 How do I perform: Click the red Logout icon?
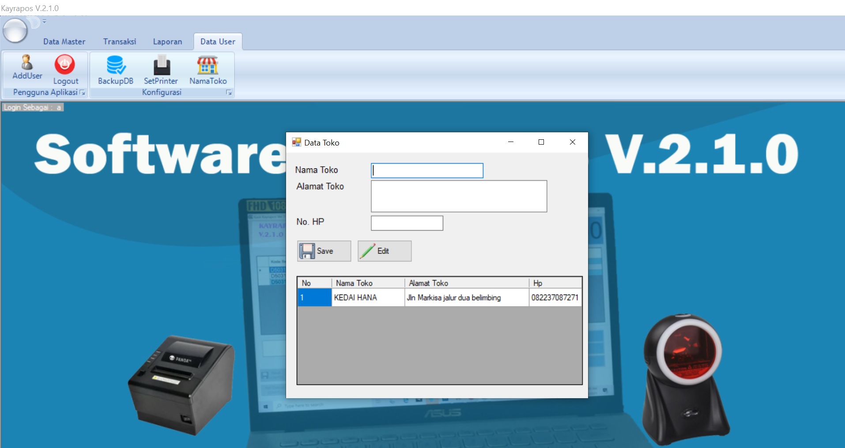coord(65,64)
